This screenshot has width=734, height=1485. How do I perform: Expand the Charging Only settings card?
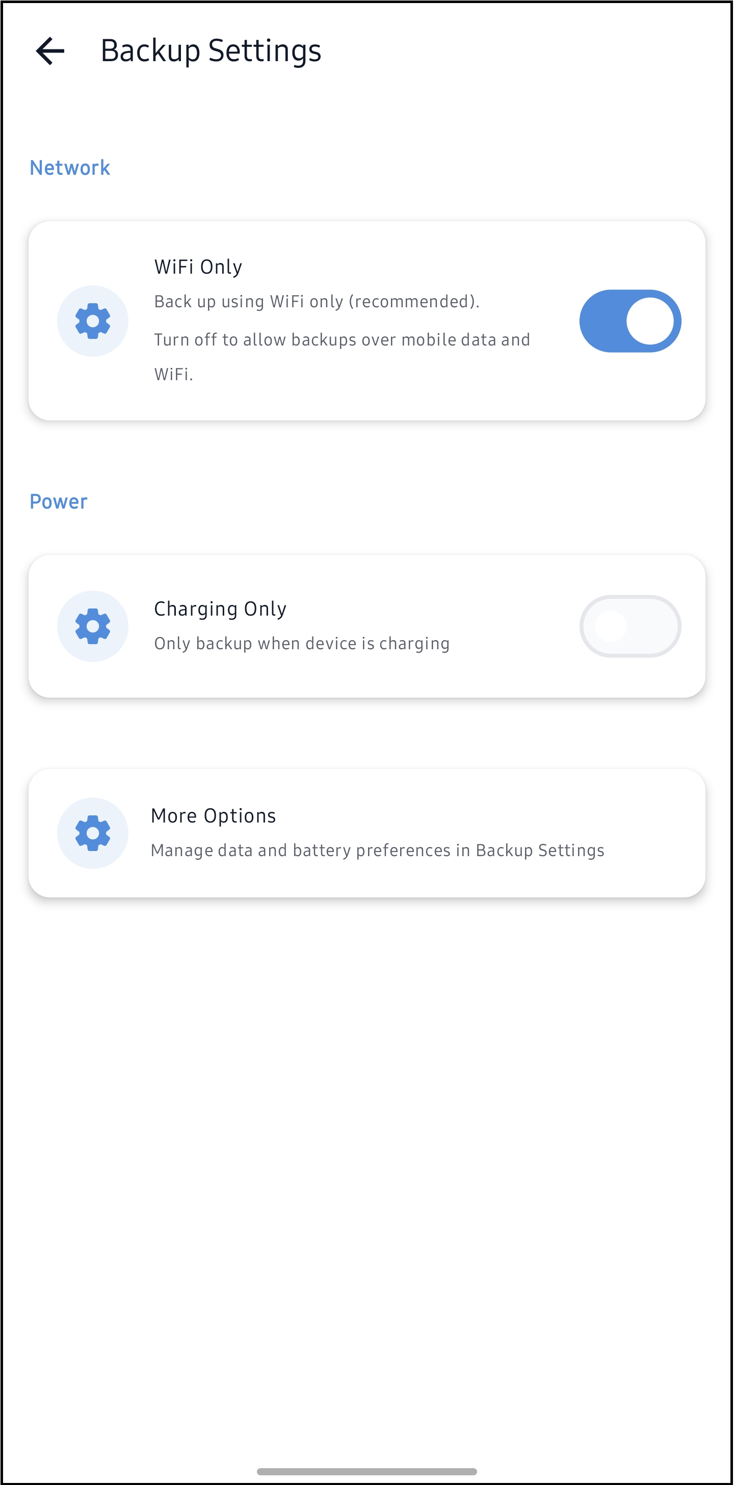coord(366,626)
